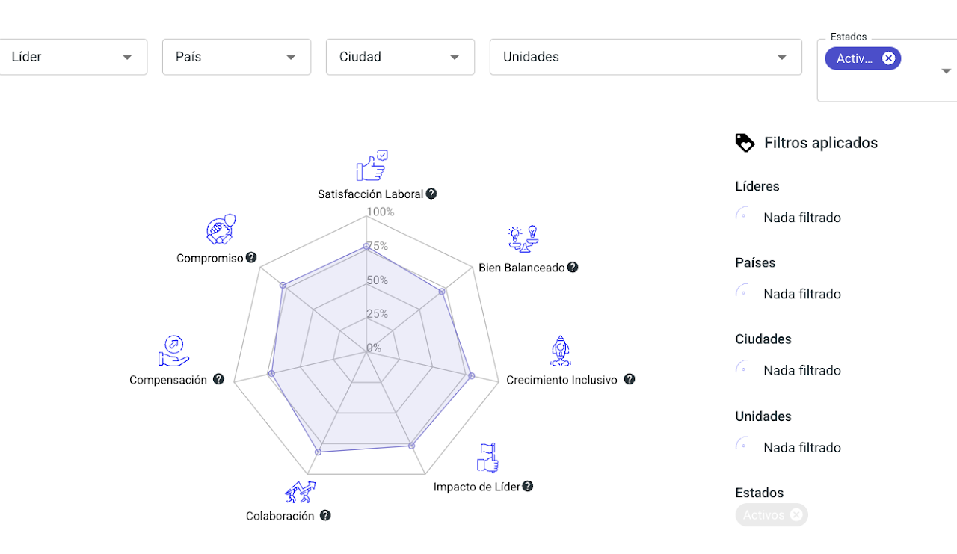Image resolution: width=957 pixels, height=554 pixels.
Task: Click the Impacto de Líder flag icon
Action: coord(487,458)
